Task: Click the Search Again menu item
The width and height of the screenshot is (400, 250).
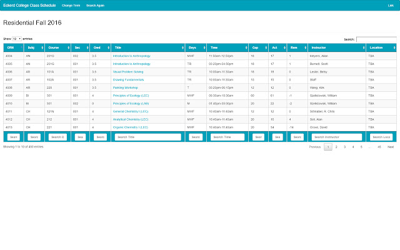Action: 95,6
